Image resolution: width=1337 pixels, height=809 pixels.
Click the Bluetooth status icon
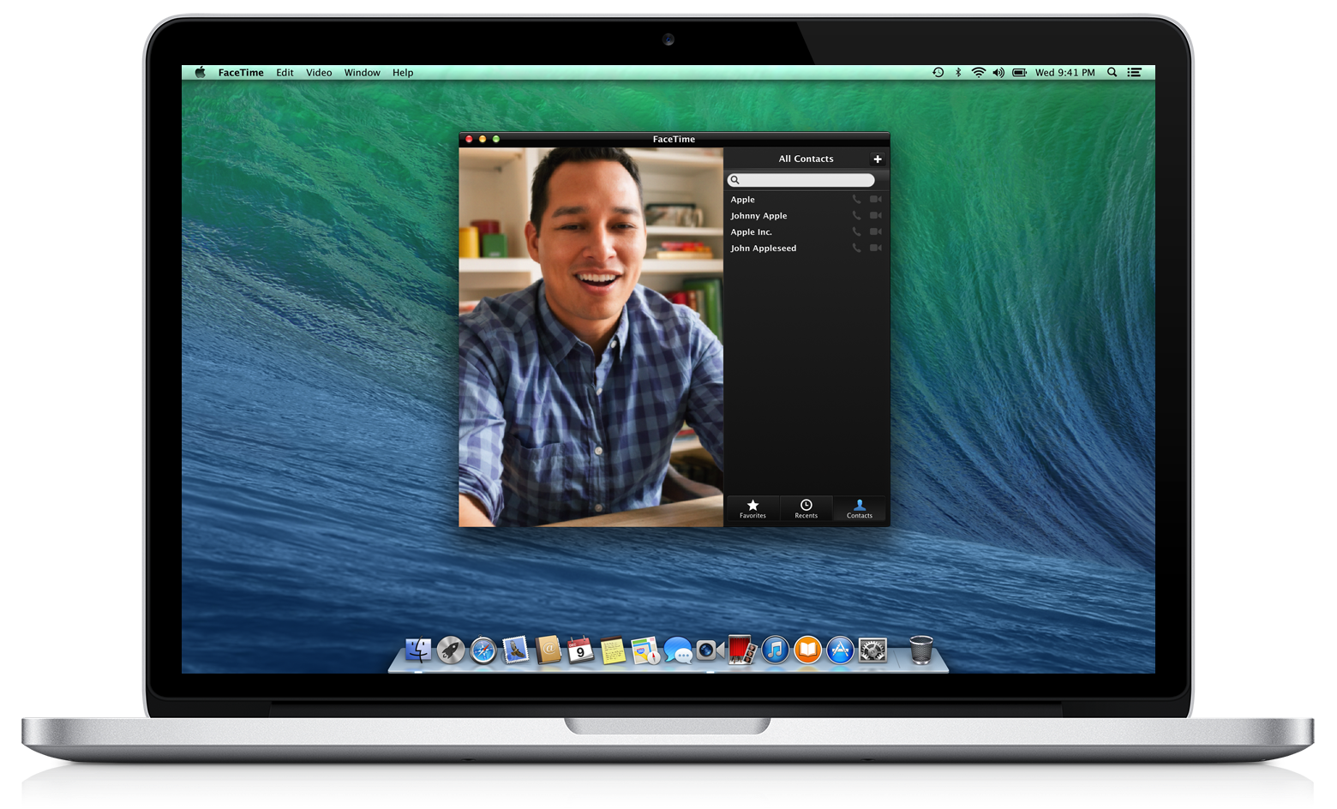[958, 73]
